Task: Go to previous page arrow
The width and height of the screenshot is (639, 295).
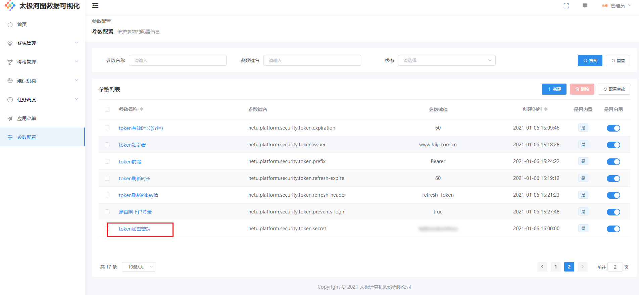Action: coord(542,267)
